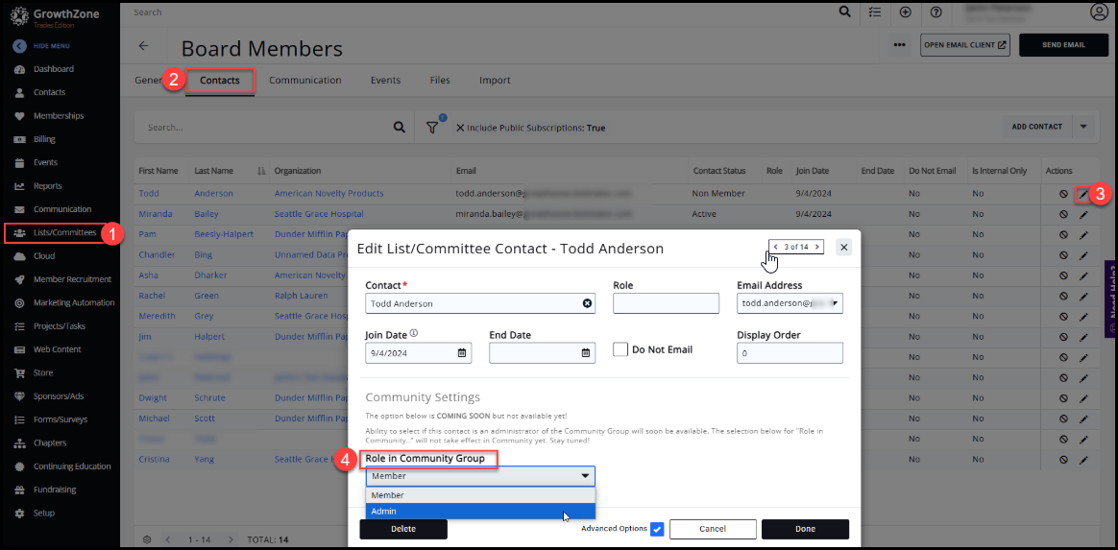The width and height of the screenshot is (1118, 550).
Task: Click the plus quick-add icon in header
Action: click(x=906, y=12)
